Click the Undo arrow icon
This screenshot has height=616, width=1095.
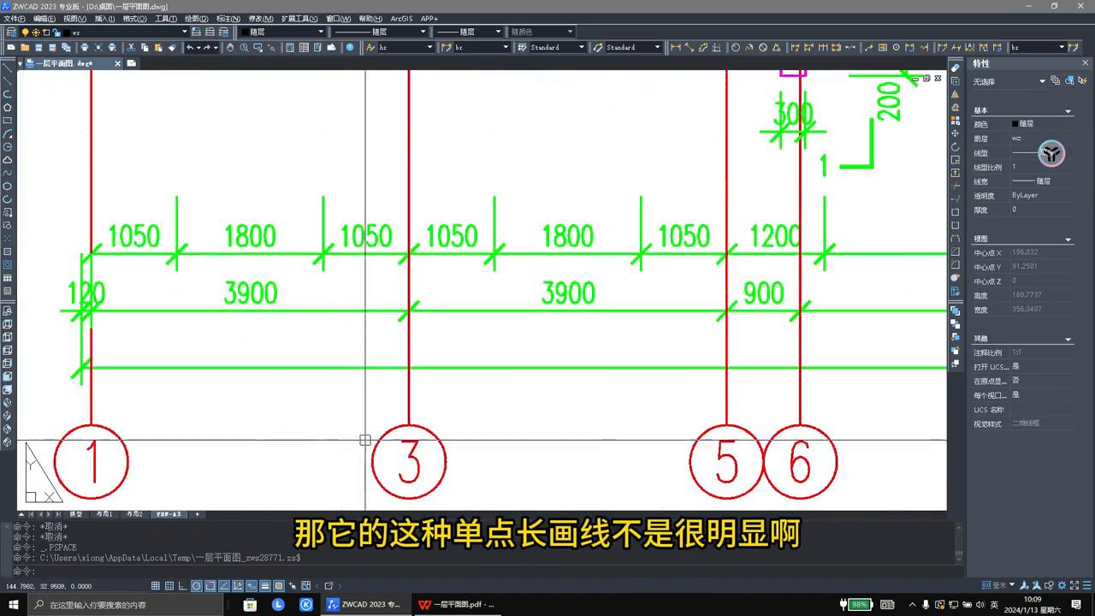click(189, 47)
